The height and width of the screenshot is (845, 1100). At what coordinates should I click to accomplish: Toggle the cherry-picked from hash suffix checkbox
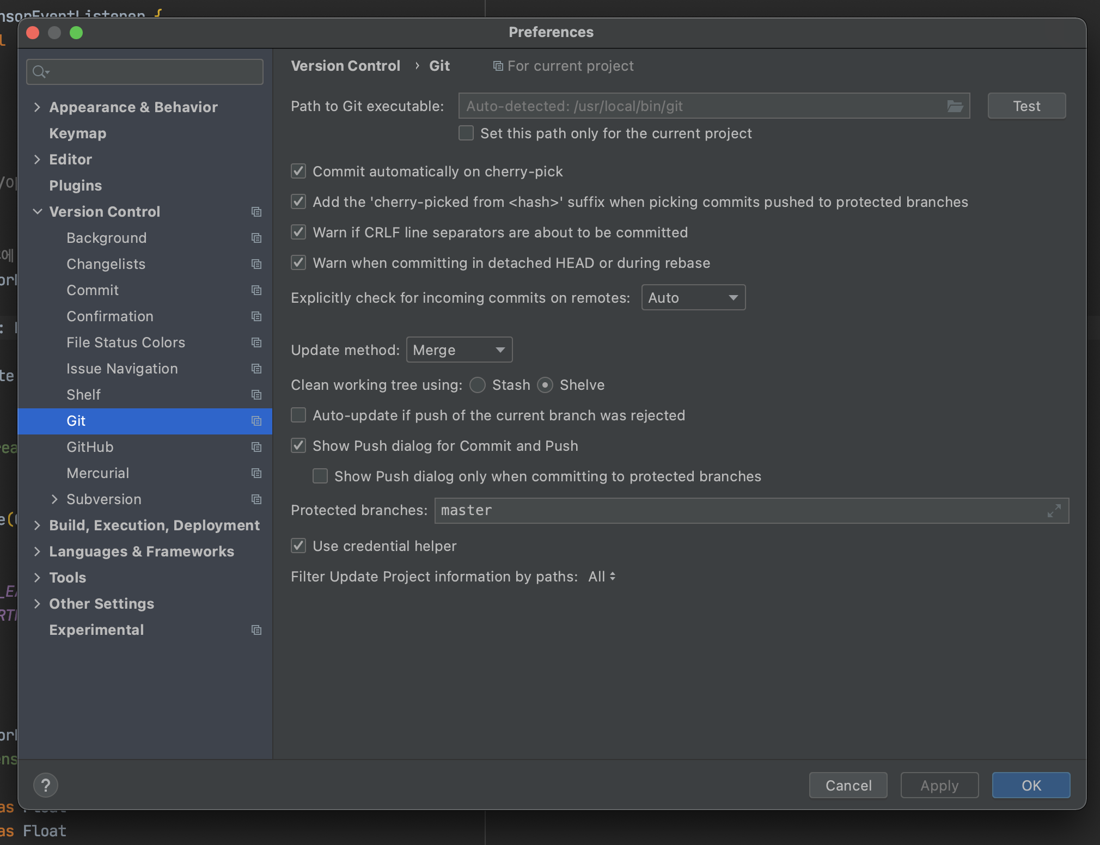[x=298, y=202]
